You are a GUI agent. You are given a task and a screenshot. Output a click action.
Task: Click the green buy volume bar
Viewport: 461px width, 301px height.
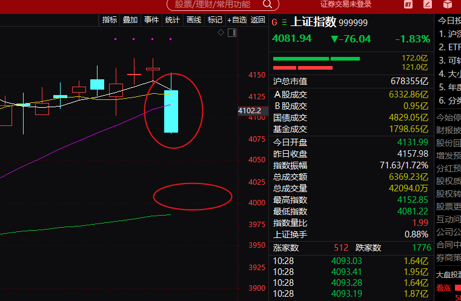click(x=316, y=59)
